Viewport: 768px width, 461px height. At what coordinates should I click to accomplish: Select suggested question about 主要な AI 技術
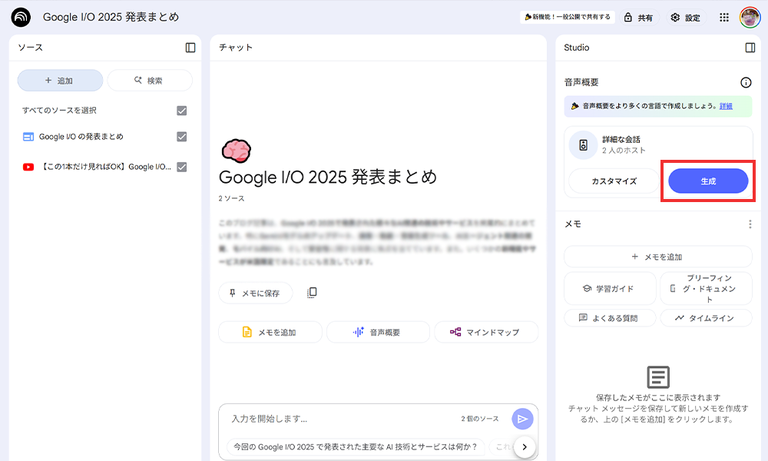(x=356, y=447)
